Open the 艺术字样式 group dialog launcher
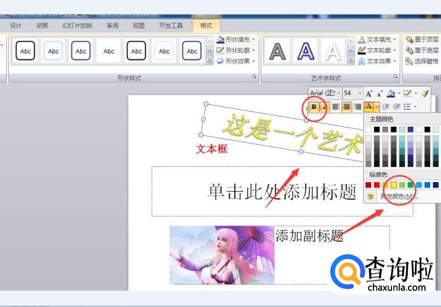This screenshot has height=307, width=441. pos(396,76)
